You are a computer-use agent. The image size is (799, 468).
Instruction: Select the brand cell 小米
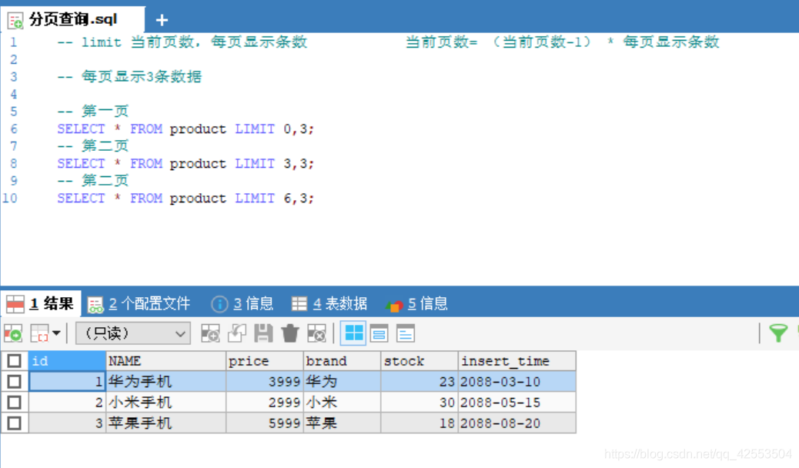[343, 403]
